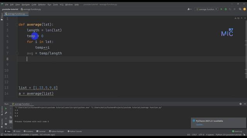
Task: Click the PyCharm app icon in title bar
Action: tap(2, 4)
